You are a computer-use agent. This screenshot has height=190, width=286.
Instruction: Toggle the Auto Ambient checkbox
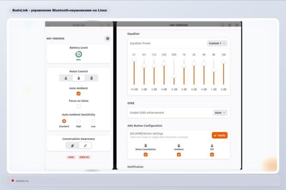click(79, 94)
